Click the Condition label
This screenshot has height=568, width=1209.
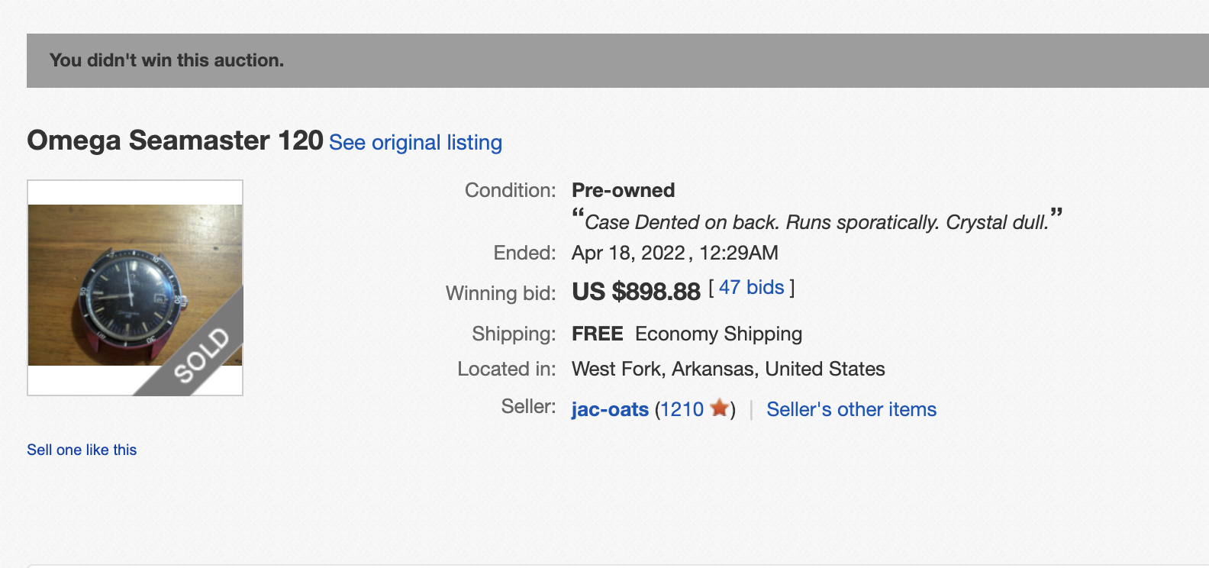pyautogui.click(x=510, y=190)
